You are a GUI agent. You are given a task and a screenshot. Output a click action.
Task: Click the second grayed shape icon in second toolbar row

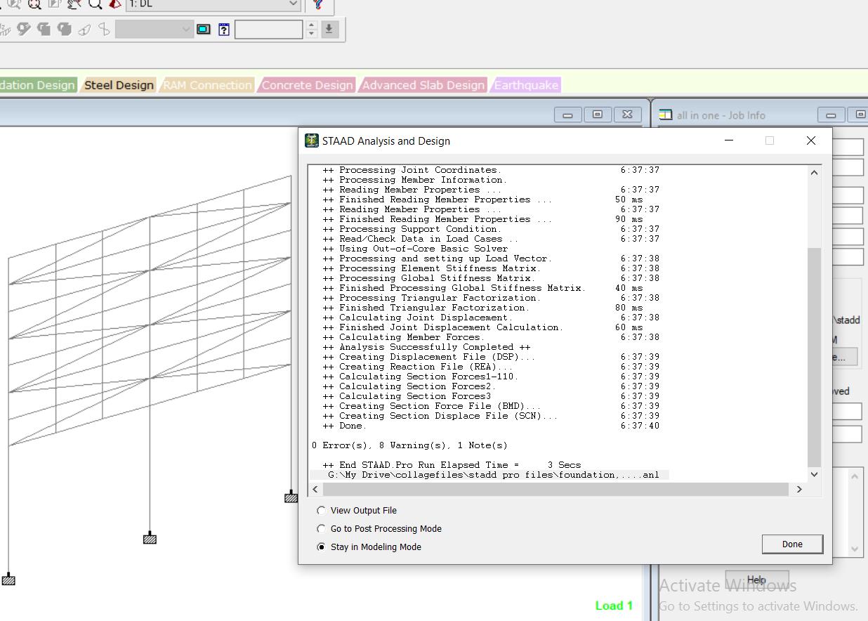(44, 30)
